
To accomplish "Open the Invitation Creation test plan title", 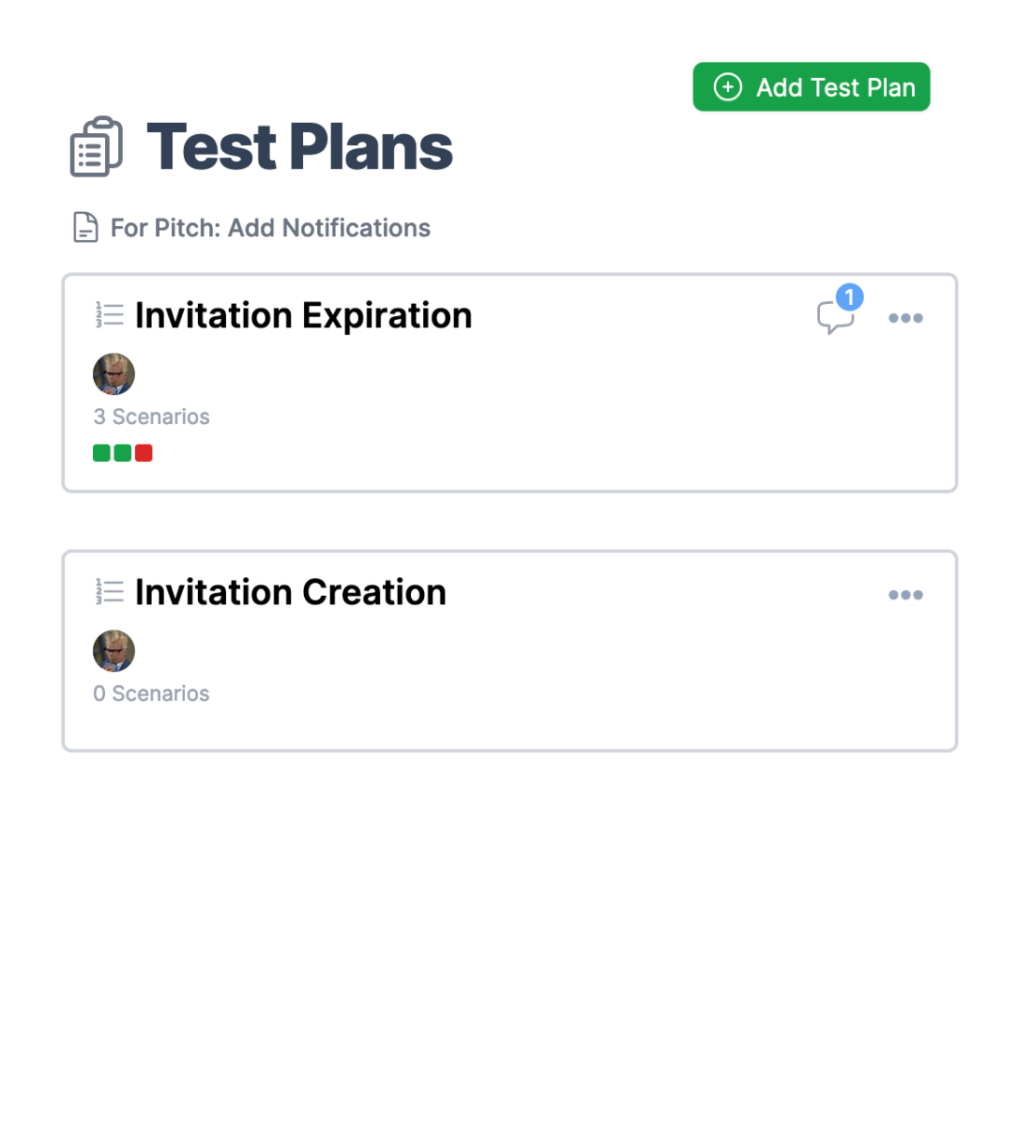I will [290, 592].
